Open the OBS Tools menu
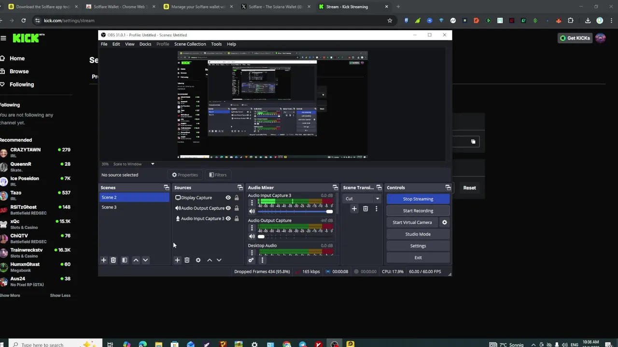This screenshot has width=618, height=347. point(216,44)
